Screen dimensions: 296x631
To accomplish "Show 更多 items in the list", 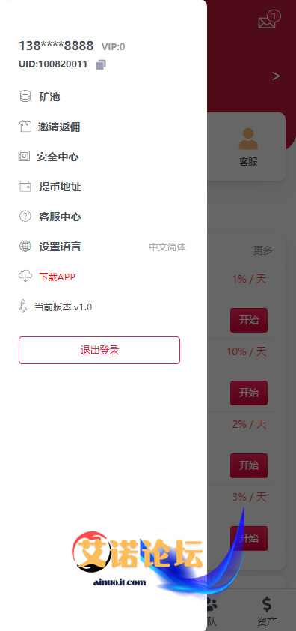I will click(263, 250).
